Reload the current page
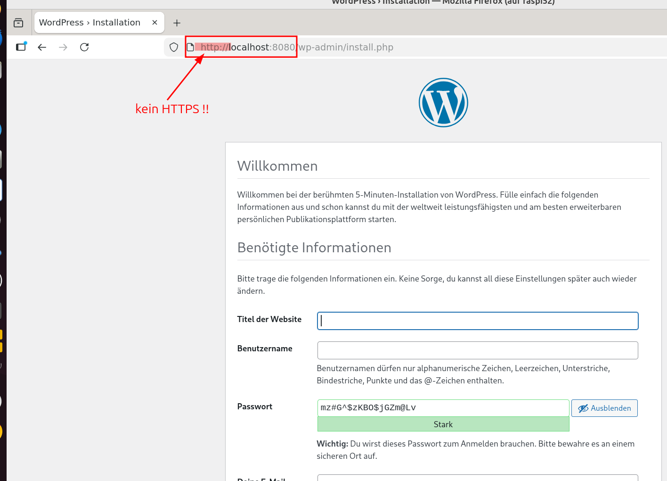The height and width of the screenshot is (481, 667). tap(84, 47)
